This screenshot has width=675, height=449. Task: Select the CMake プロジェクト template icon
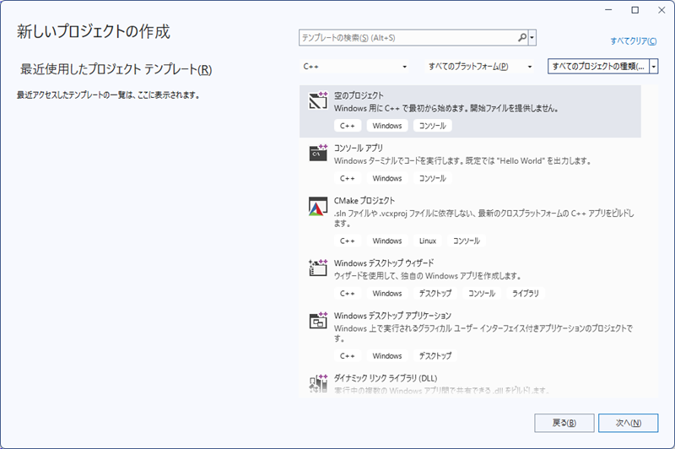[318, 206]
